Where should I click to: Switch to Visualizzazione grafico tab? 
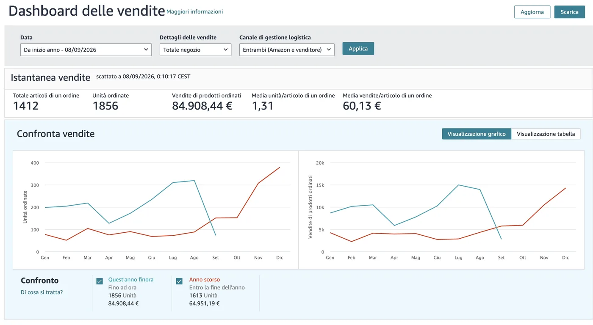(x=477, y=134)
